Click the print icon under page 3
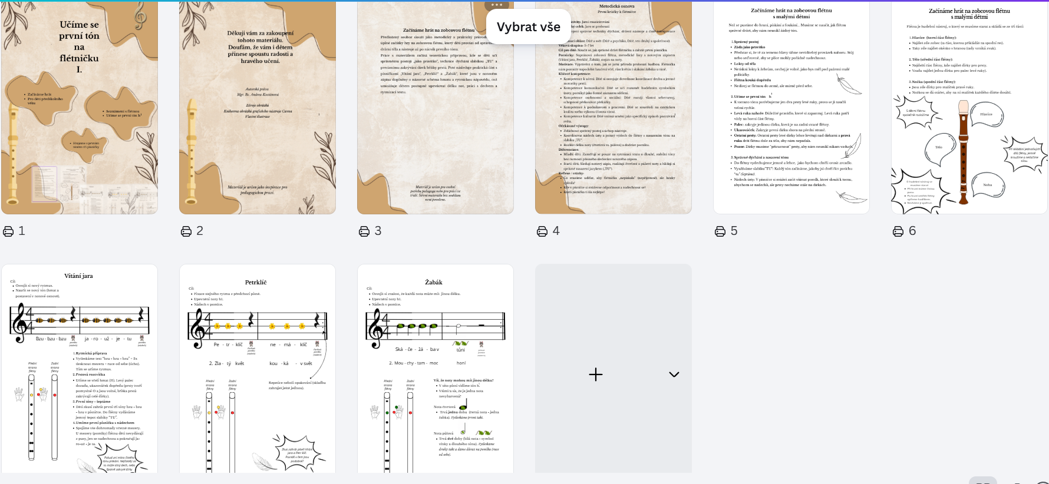The height and width of the screenshot is (484, 1049). coord(364,231)
